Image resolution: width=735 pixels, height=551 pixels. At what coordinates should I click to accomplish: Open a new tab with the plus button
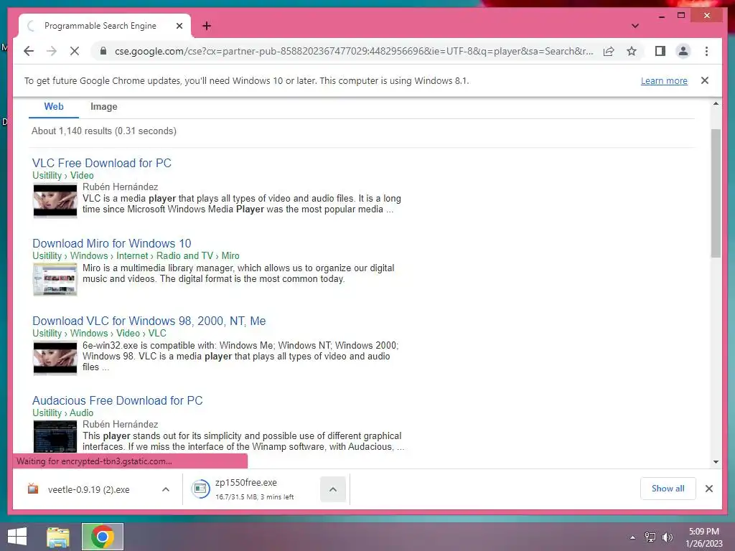[x=207, y=26]
